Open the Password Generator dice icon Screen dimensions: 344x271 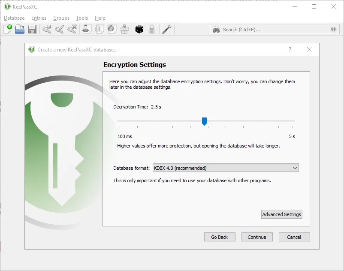click(x=139, y=29)
